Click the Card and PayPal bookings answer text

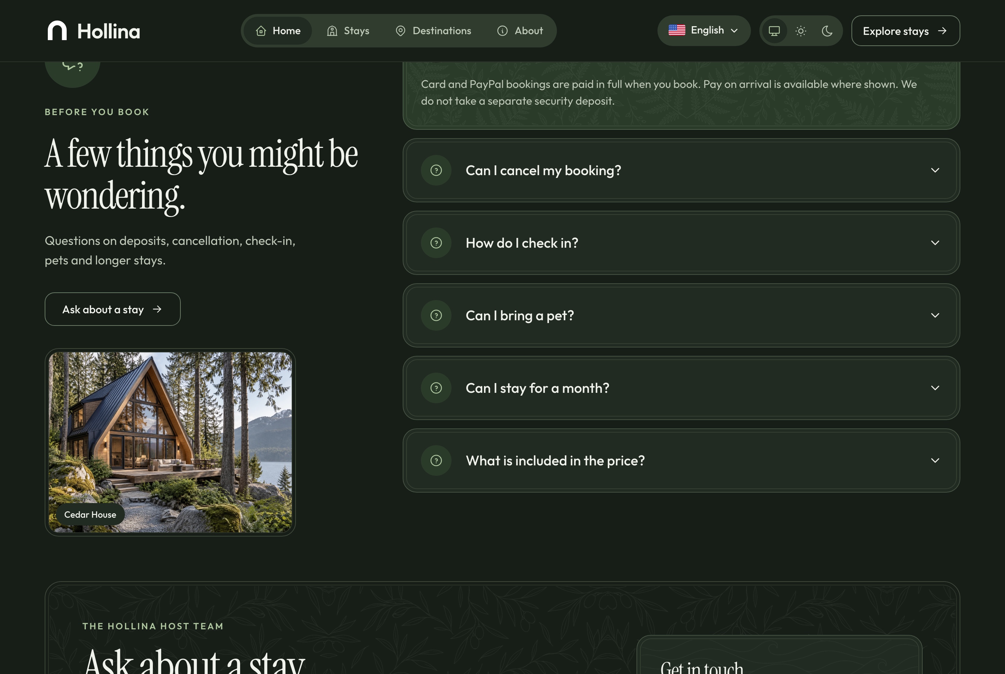click(x=668, y=92)
